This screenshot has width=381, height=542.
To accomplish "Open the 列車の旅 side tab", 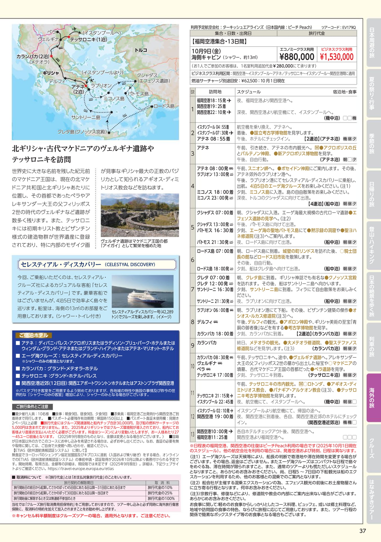I will pos(373,347).
